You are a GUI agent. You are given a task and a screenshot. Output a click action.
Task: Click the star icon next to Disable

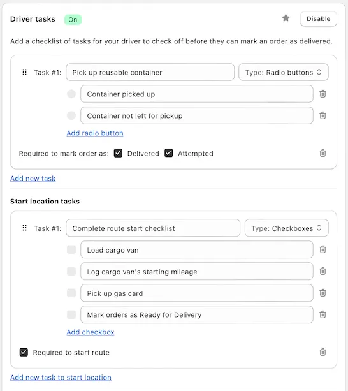(x=286, y=18)
